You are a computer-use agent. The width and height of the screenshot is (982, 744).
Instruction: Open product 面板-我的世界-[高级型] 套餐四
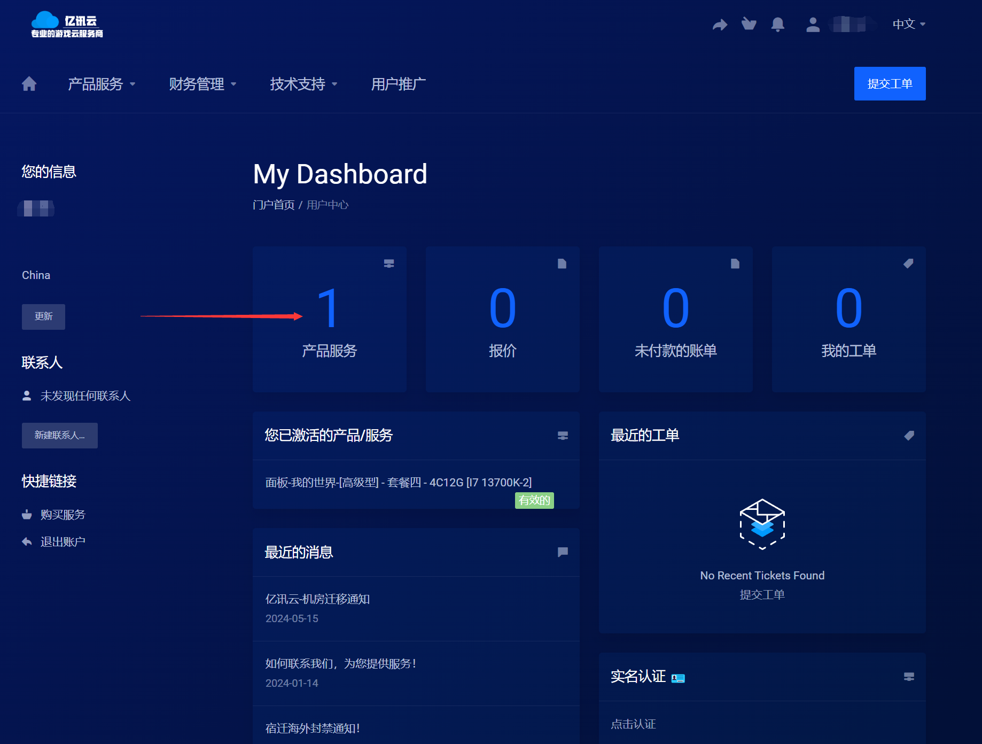[399, 482]
